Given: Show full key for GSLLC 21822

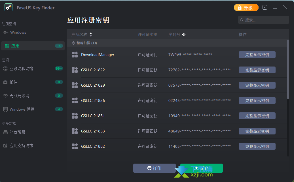Looking at the screenshot, I should coord(257,70).
